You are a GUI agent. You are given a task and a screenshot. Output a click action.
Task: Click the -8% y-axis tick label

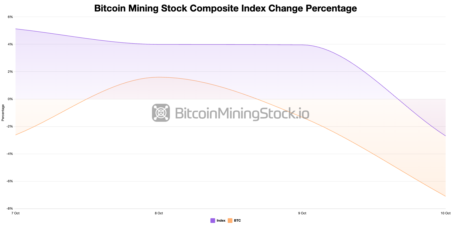pos(10,209)
